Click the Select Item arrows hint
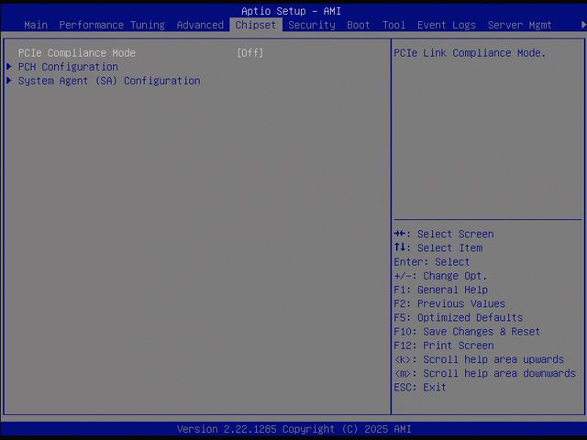This screenshot has height=440, width=587. [438, 247]
